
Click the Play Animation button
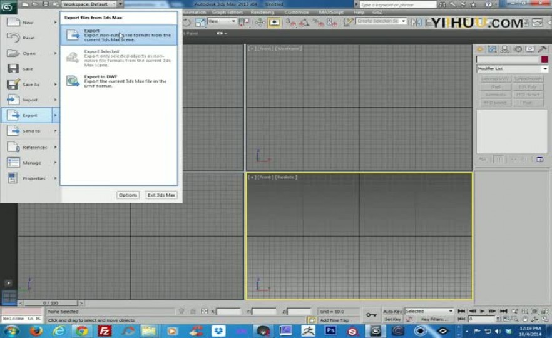[483, 311]
